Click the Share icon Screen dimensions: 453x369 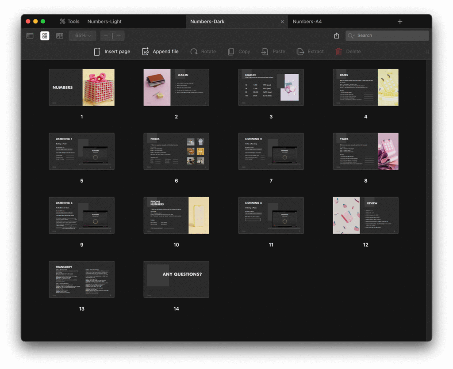pyautogui.click(x=337, y=36)
